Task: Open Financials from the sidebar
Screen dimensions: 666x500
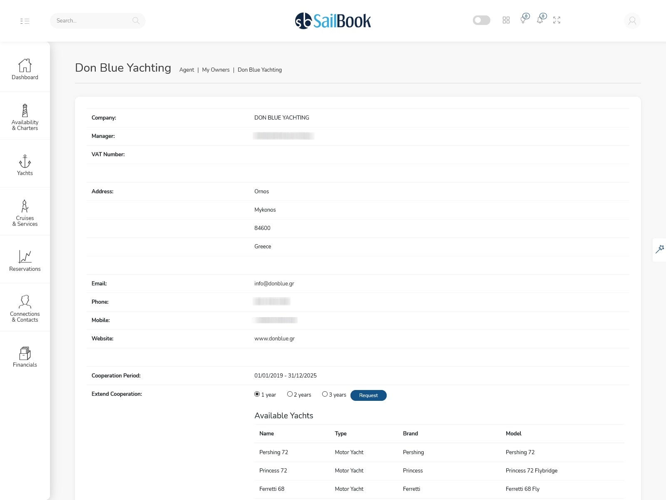Action: 25,357
